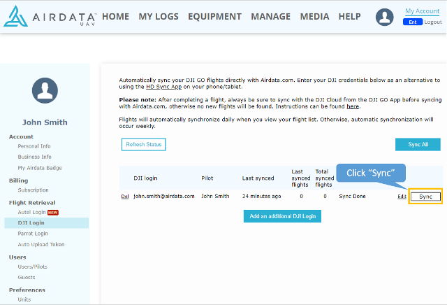Viewport: 447px width, 305px height.
Task: Click the Logout link
Action: pos(433,22)
